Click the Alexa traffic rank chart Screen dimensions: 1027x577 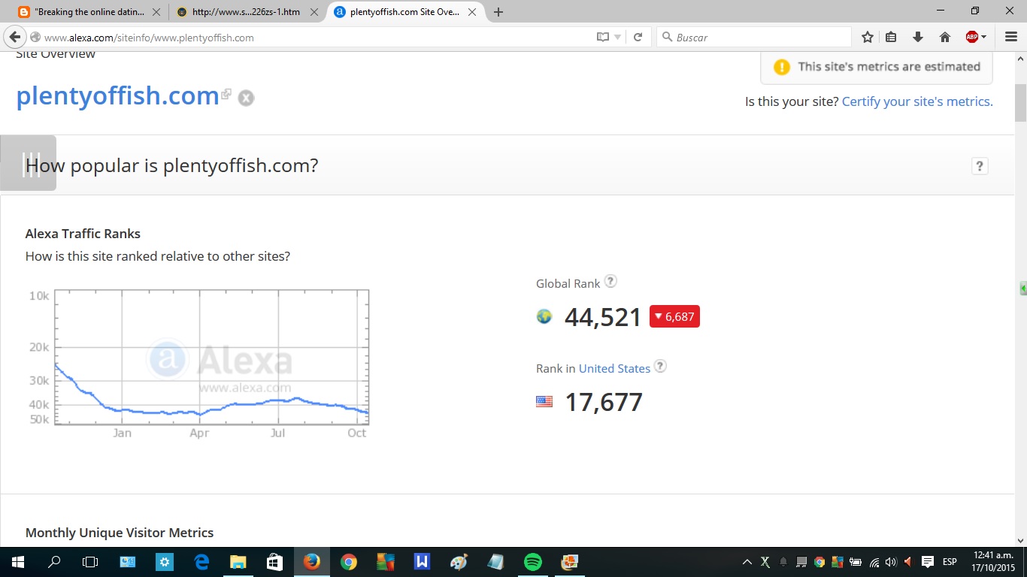point(211,358)
